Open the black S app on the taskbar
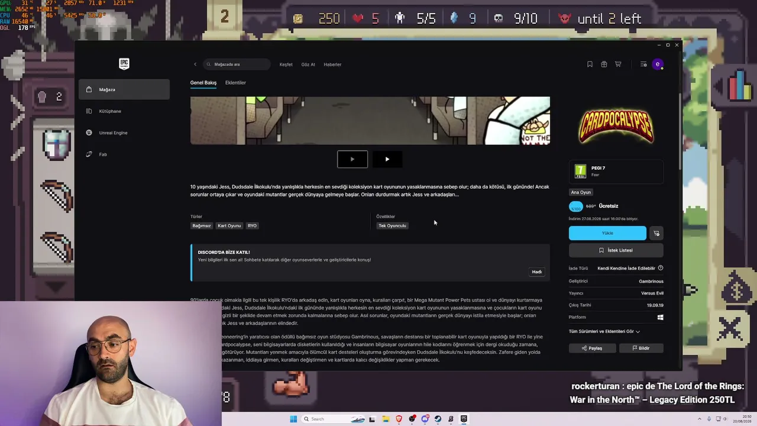Viewport: 757px width, 426px height. point(451,419)
